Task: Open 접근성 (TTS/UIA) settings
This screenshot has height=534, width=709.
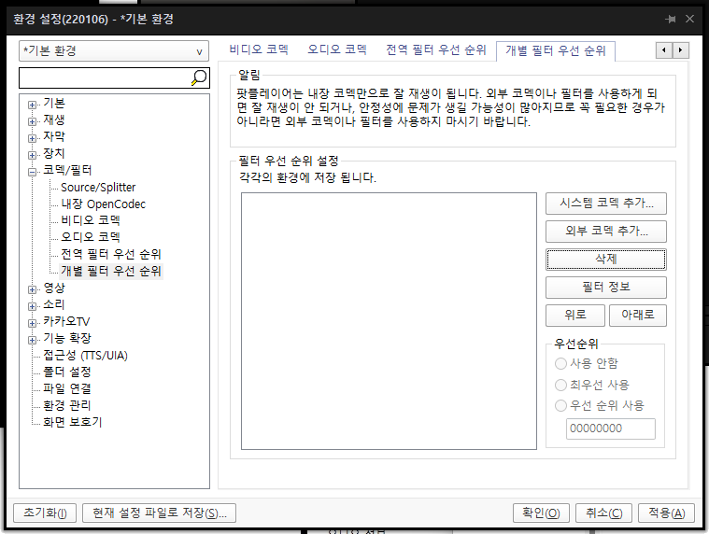Action: [x=85, y=356]
